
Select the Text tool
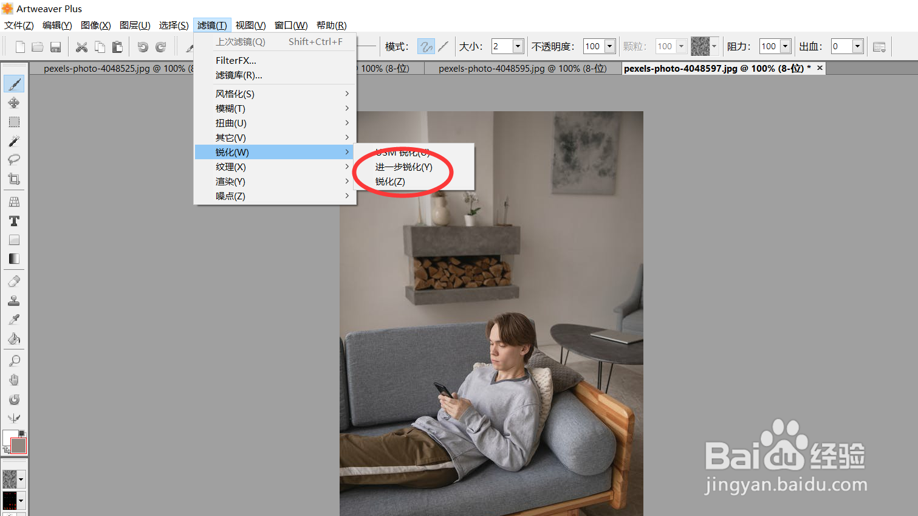point(13,221)
